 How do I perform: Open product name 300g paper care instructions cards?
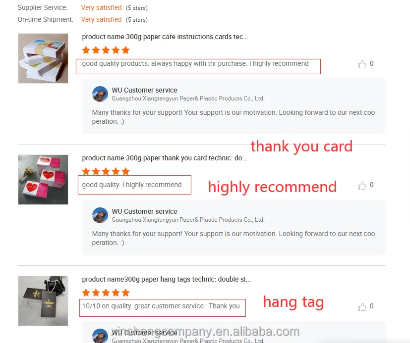[x=165, y=37]
